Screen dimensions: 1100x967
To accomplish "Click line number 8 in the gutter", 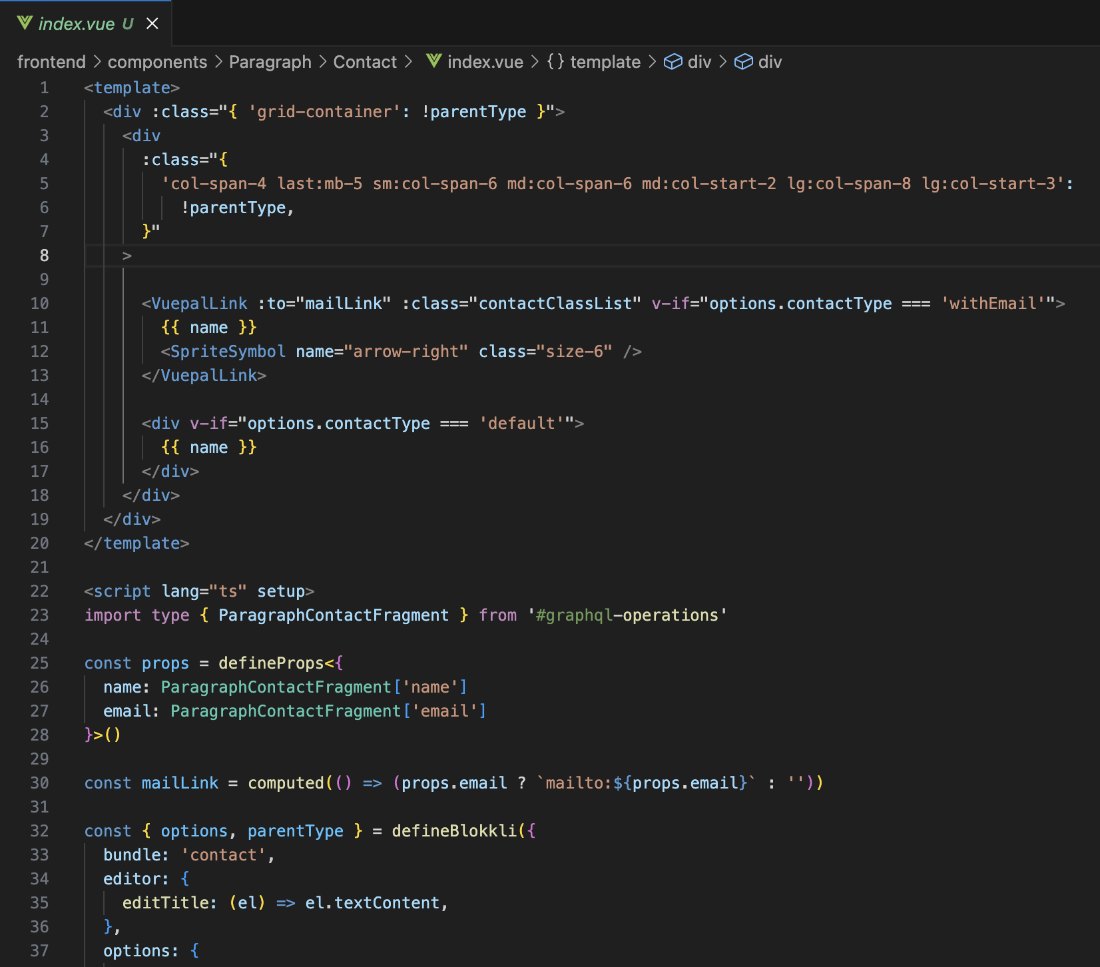I will [44, 256].
